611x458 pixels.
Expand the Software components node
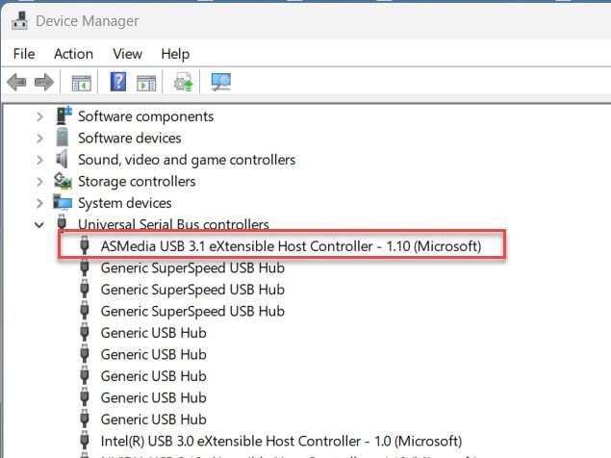point(39,116)
